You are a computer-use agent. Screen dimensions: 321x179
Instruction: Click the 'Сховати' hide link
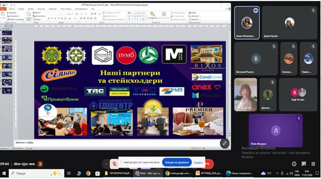(198, 162)
